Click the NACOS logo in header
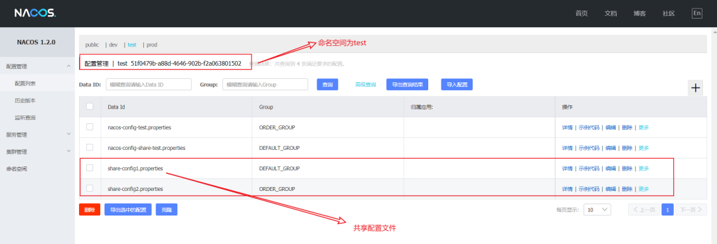Screen dimensions: 717x244 (35, 13)
